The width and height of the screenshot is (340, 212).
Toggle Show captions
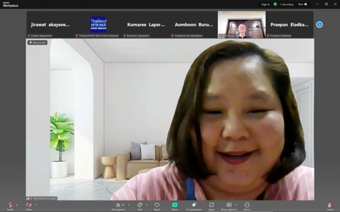coord(228,205)
